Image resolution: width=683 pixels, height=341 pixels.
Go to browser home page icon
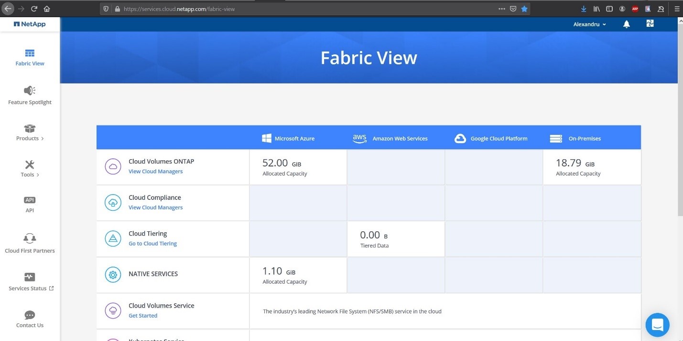(x=47, y=9)
